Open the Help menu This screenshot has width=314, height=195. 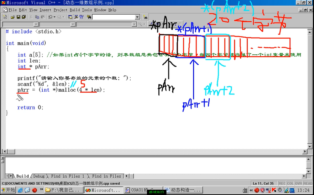(x=112, y=10)
